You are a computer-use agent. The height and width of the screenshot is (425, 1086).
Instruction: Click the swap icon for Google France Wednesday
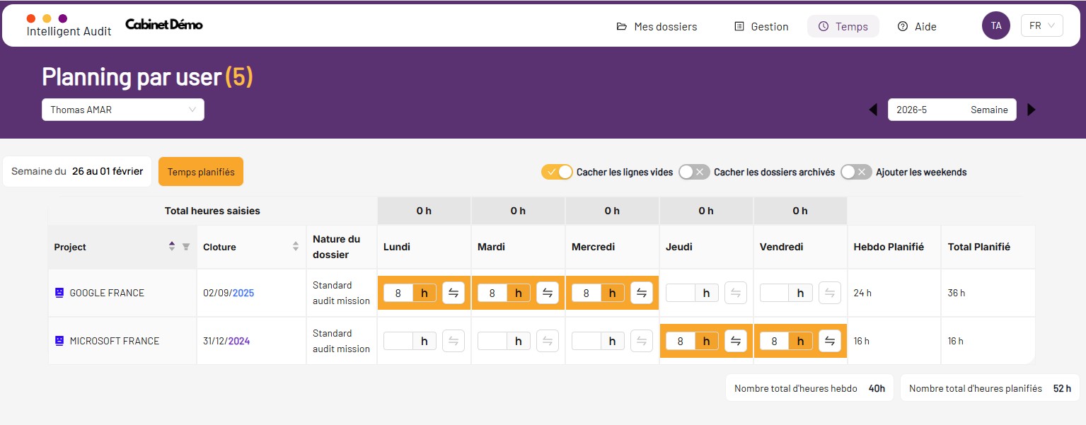642,293
